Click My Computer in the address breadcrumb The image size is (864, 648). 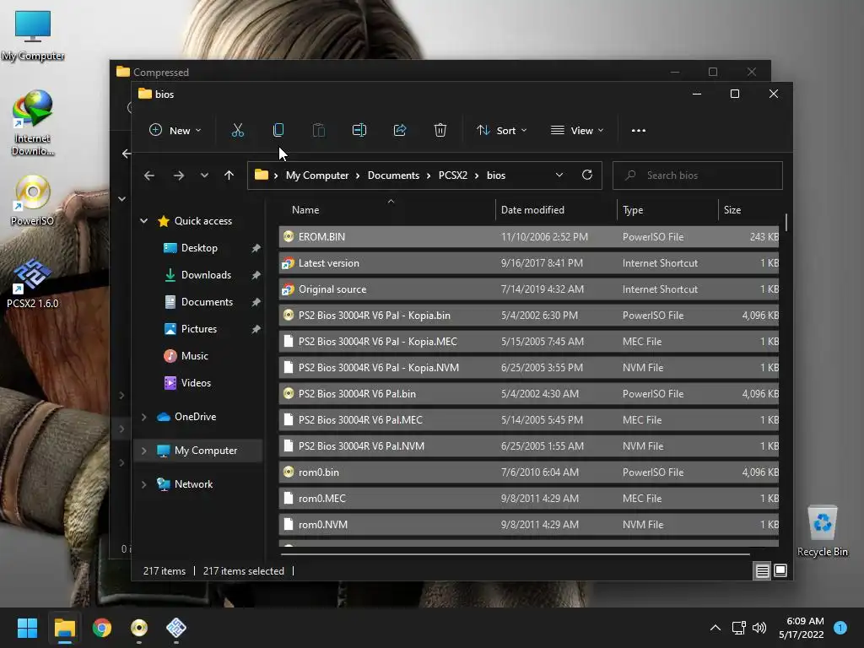[x=317, y=175]
